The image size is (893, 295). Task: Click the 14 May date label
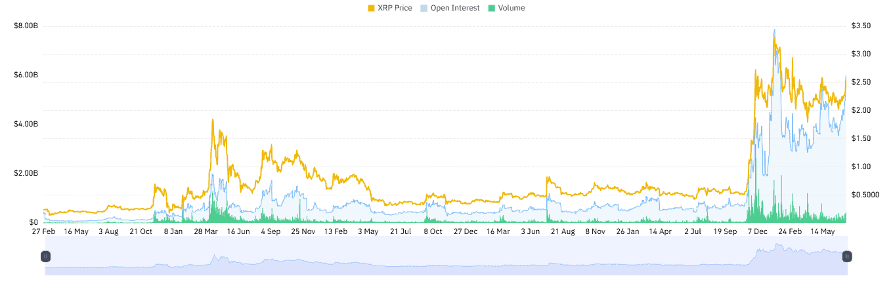click(x=823, y=231)
